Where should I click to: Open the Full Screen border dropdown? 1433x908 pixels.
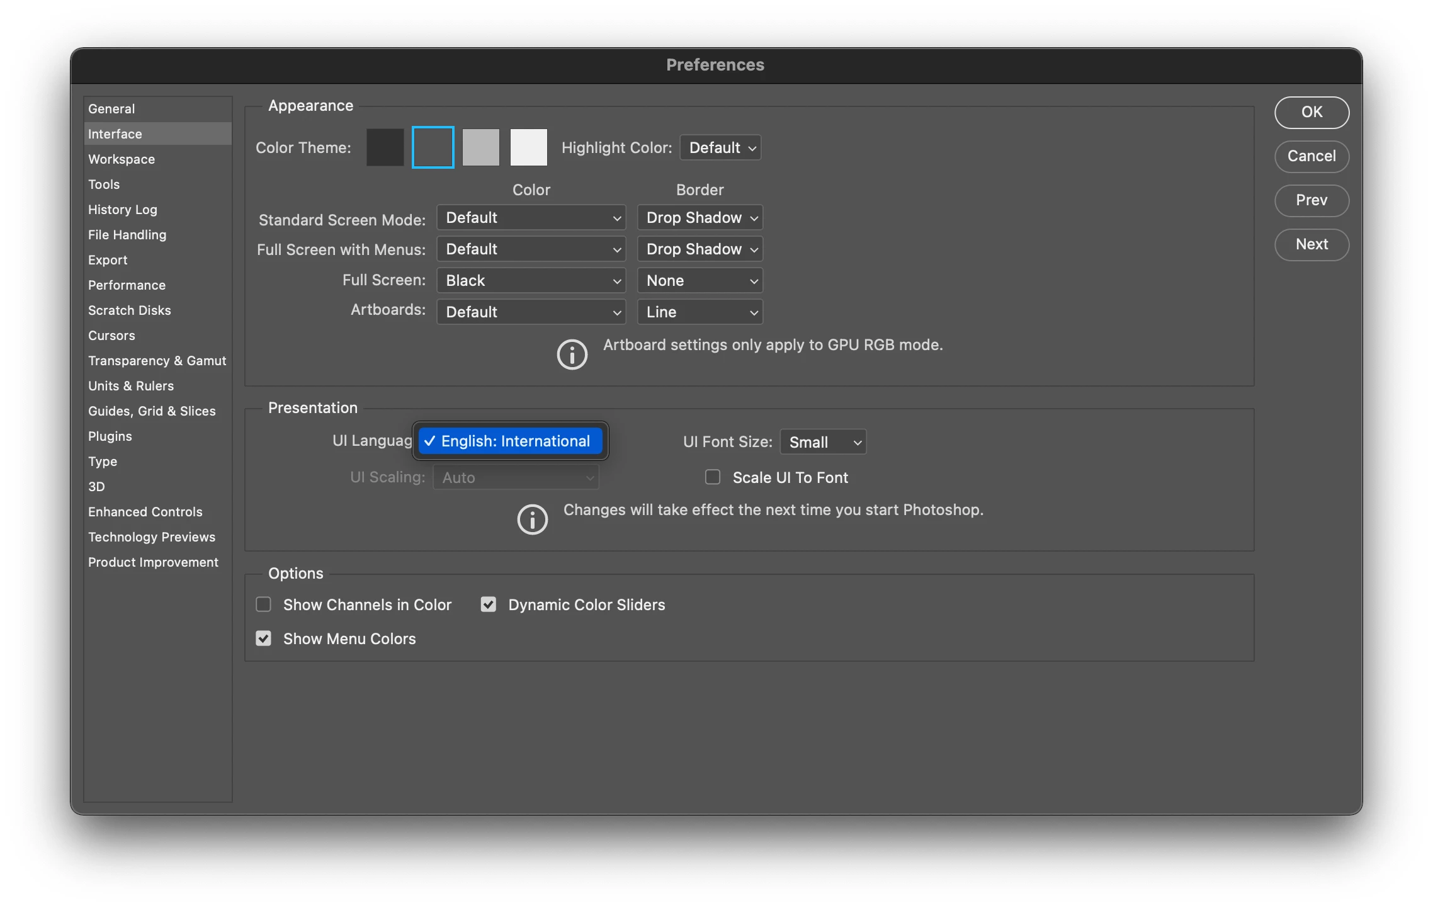pos(700,281)
